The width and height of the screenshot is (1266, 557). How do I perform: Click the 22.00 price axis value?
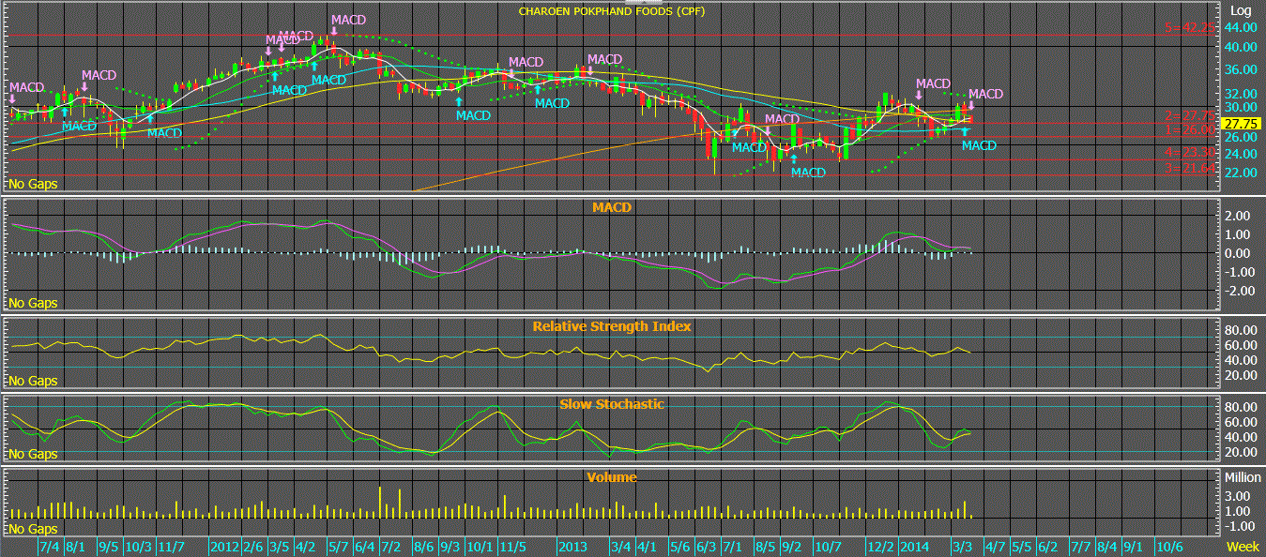(1242, 173)
